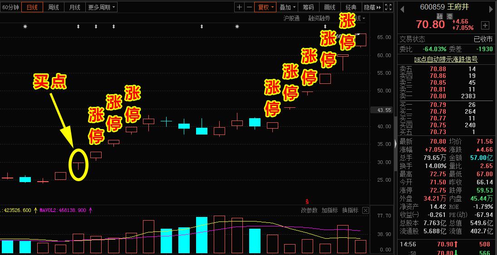Image resolution: width=497 pixels, height=255 pixels.
Task: Click the 换手 14.00% value
Action: [436, 166]
